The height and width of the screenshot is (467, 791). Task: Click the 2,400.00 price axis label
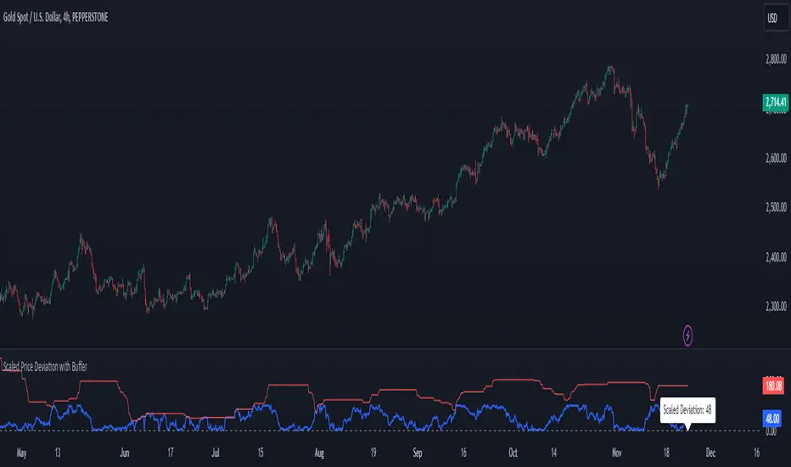pyautogui.click(x=776, y=257)
